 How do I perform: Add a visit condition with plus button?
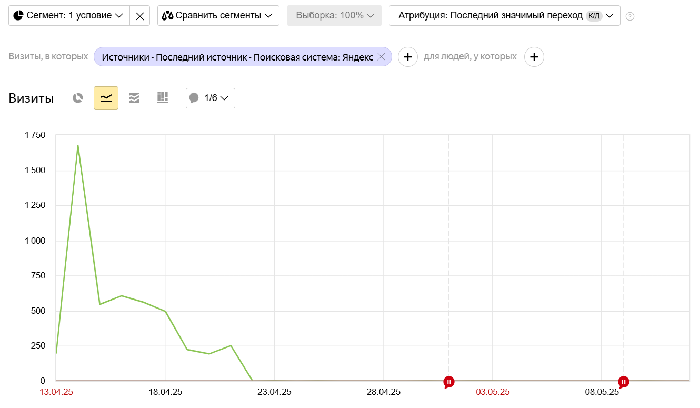407,57
